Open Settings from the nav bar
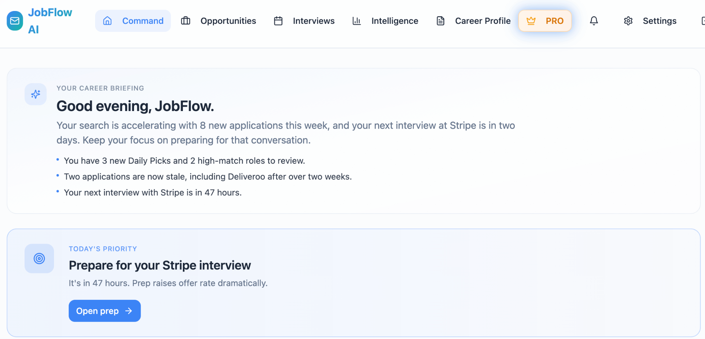This screenshot has height=339, width=705. point(650,21)
